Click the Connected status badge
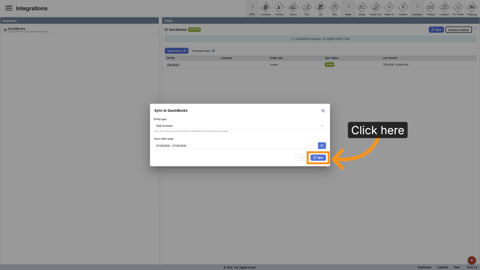 point(194,29)
